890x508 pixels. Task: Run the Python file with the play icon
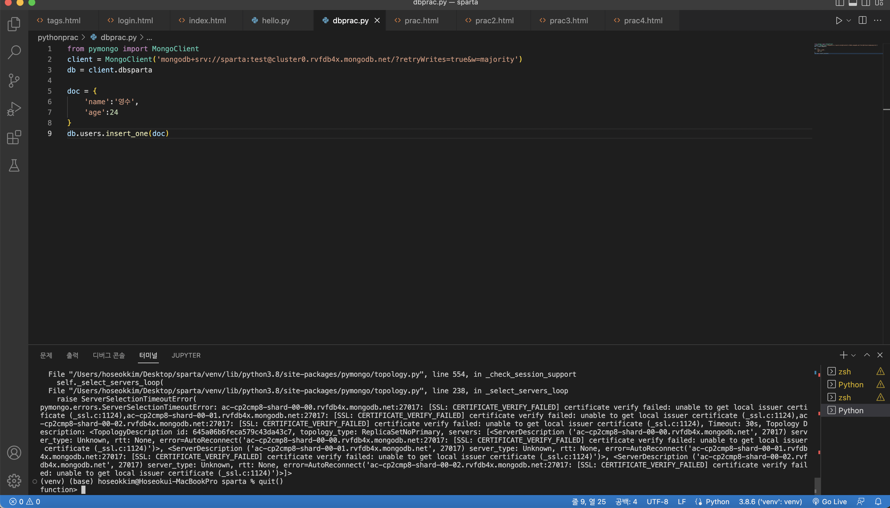[839, 21]
